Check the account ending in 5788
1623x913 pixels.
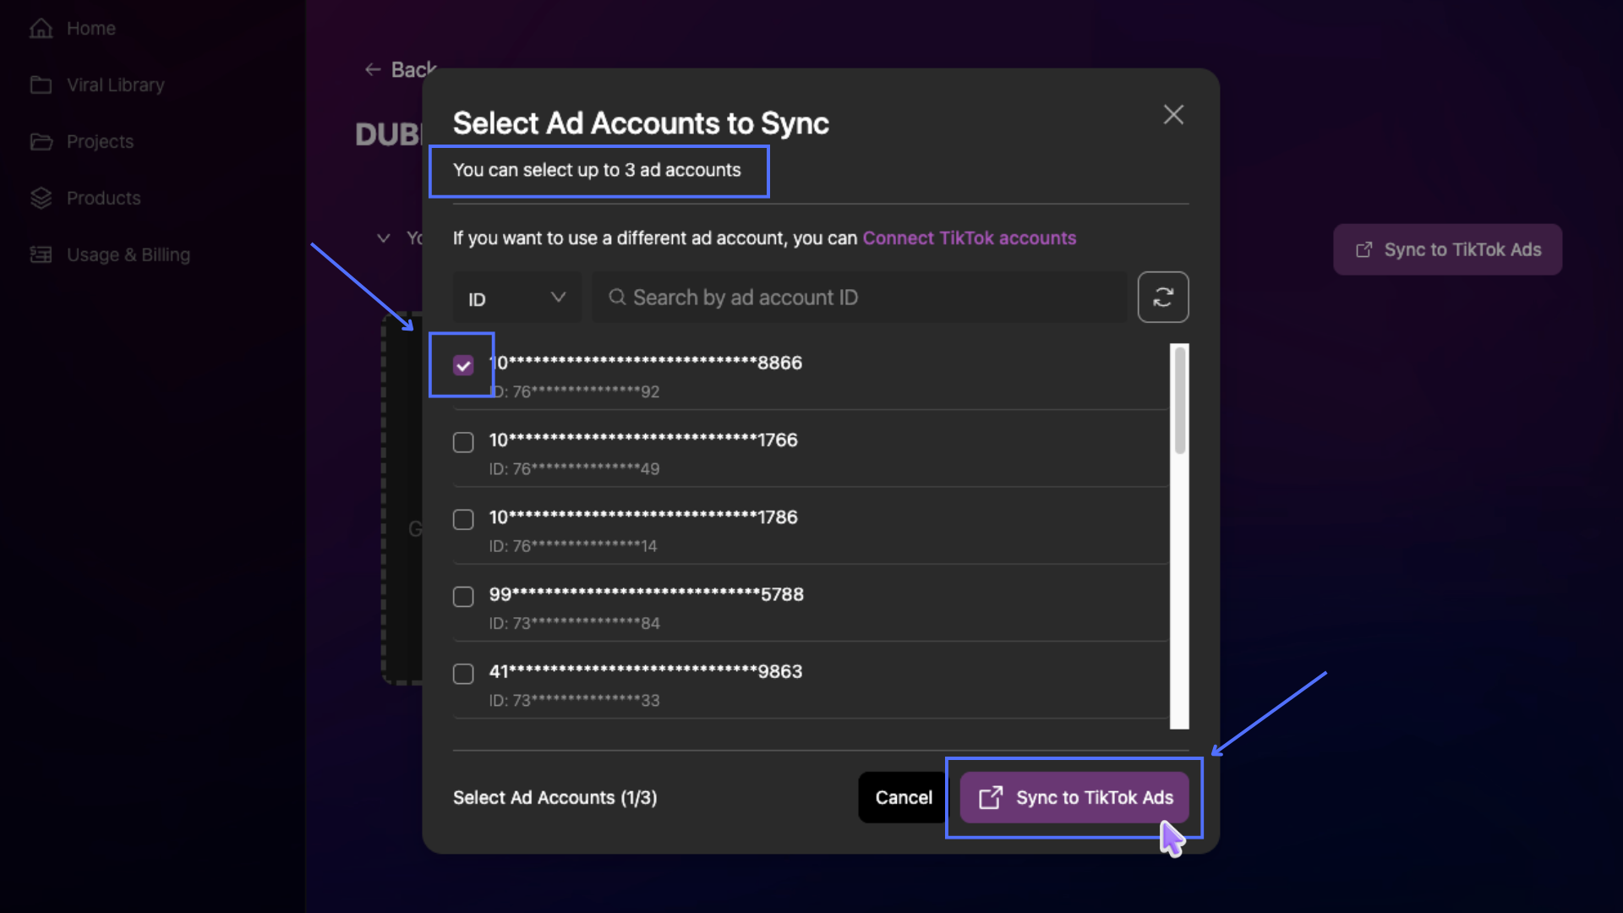tap(463, 597)
